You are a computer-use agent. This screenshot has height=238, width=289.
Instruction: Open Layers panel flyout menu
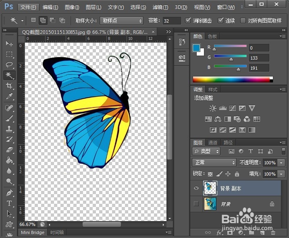pyautogui.click(x=283, y=142)
